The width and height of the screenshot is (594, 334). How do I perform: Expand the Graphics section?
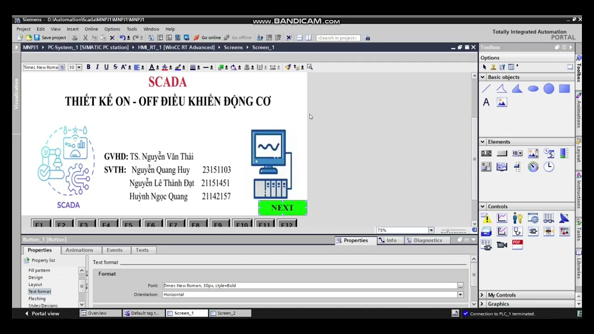tap(482, 304)
